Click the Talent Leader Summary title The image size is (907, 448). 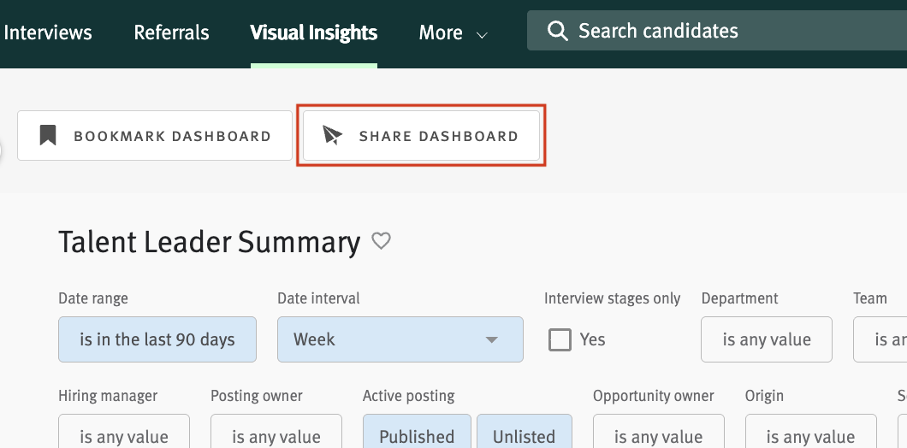pyautogui.click(x=210, y=242)
